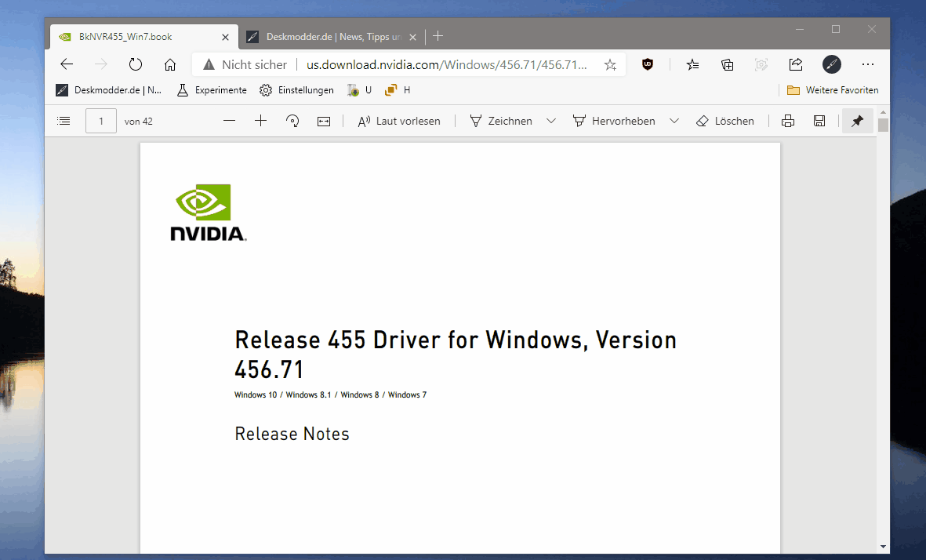Screen dimensions: 926x560
Task: Click the PDF page number field
Action: [101, 121]
